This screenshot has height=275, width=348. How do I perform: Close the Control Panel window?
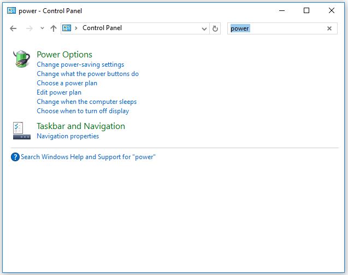tap(332, 10)
